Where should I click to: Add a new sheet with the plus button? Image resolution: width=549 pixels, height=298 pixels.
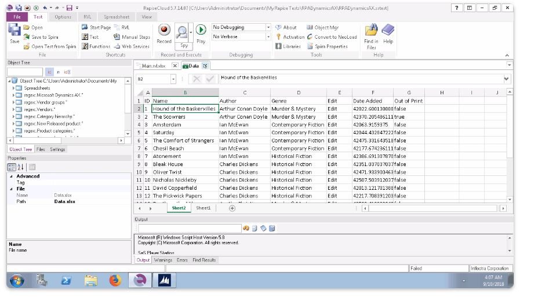tap(232, 208)
